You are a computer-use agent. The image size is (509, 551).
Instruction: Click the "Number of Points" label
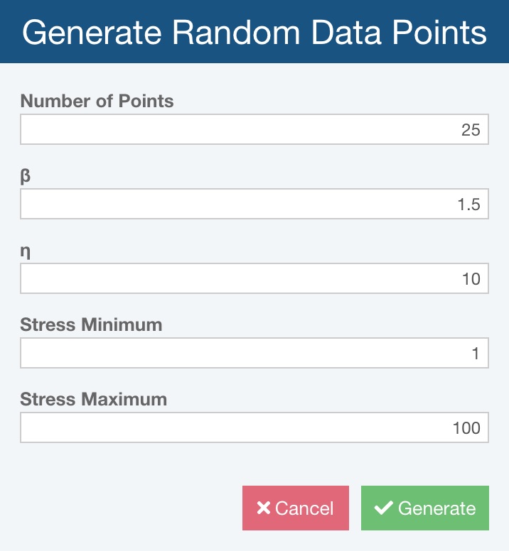[x=97, y=101]
